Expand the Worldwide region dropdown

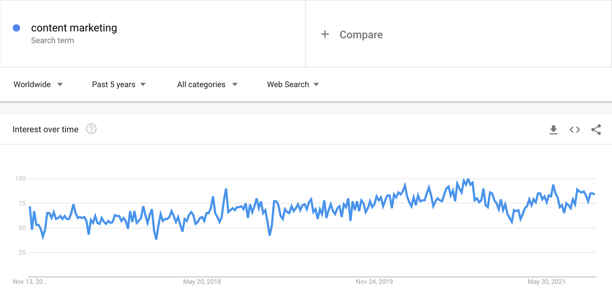[38, 84]
